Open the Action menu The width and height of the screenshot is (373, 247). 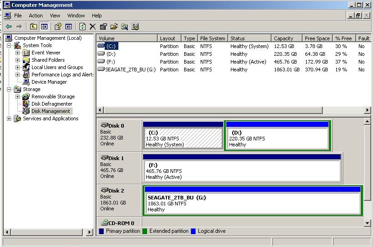click(36, 16)
